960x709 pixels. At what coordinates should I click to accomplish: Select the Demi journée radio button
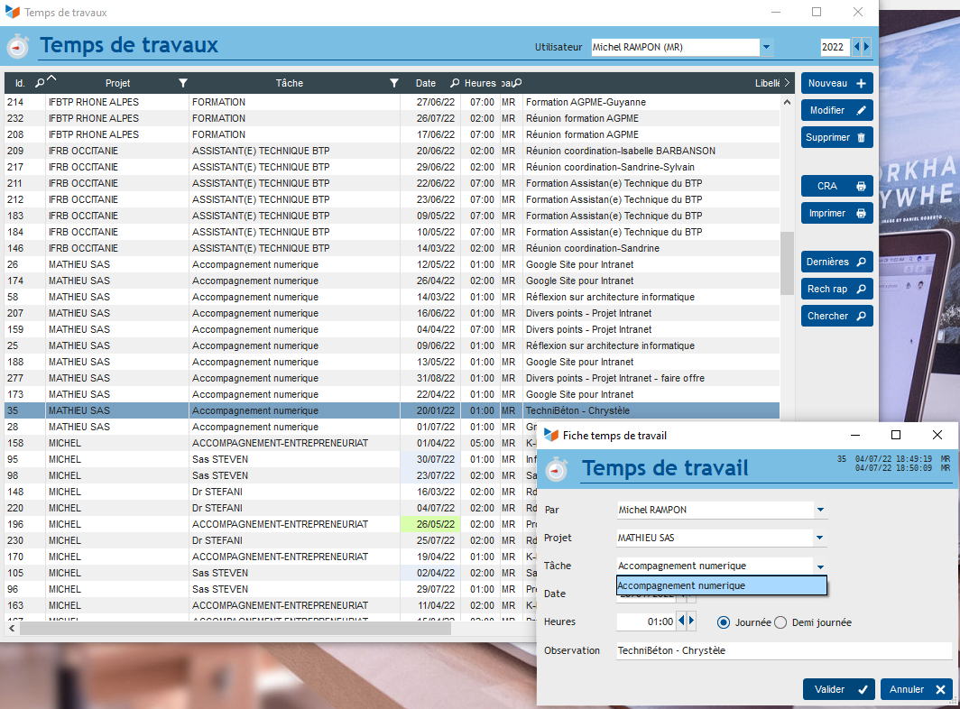(780, 622)
